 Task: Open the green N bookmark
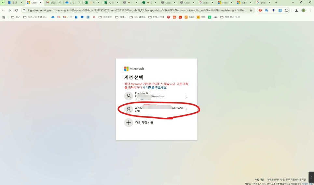[210, 17]
